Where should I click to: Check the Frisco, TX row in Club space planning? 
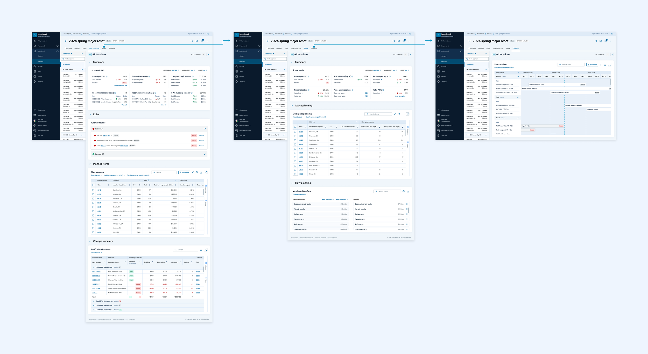click(295, 174)
